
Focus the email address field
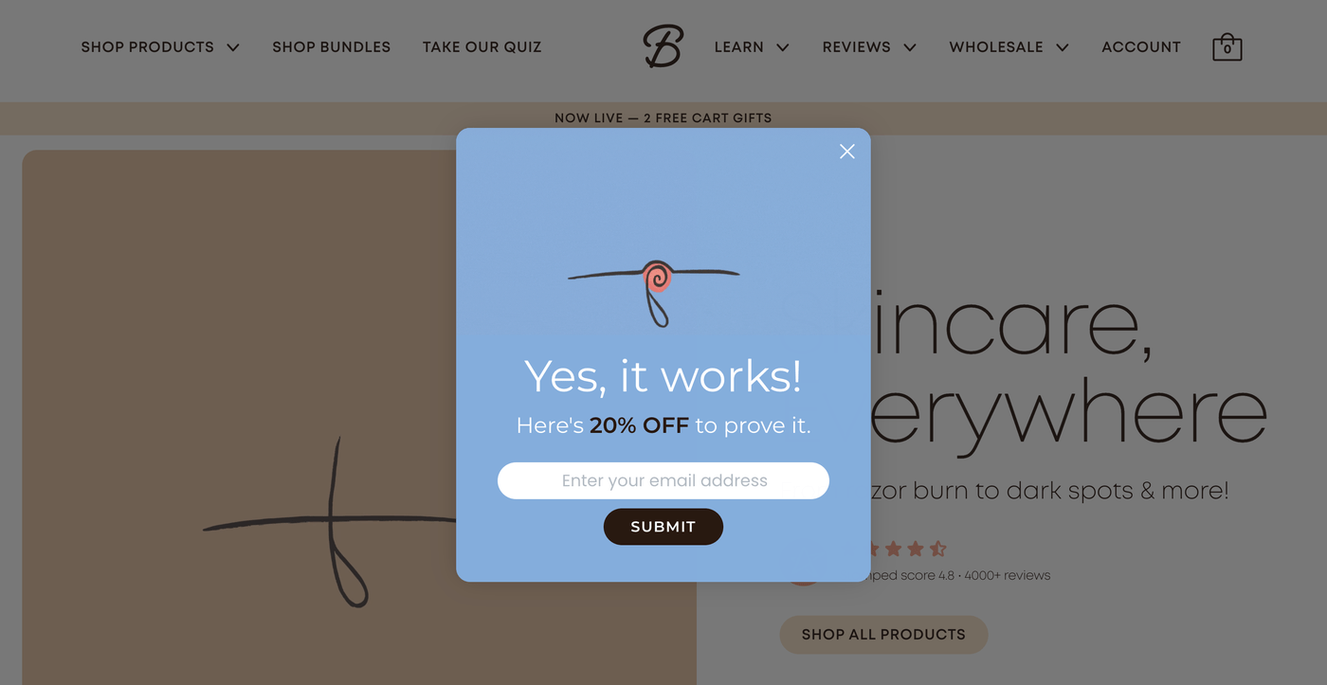[x=663, y=480]
